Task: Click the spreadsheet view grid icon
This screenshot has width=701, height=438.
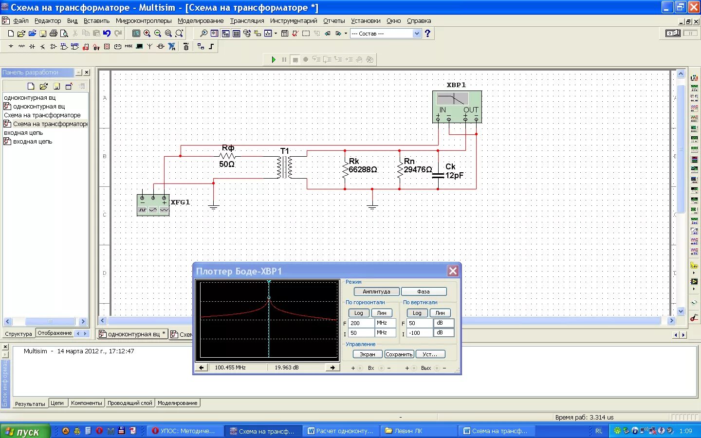Action: click(x=236, y=34)
